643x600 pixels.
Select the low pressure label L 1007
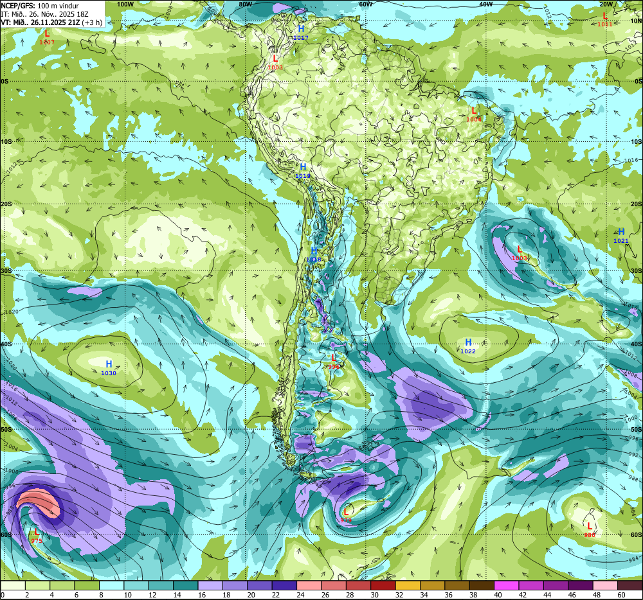pyautogui.click(x=47, y=37)
